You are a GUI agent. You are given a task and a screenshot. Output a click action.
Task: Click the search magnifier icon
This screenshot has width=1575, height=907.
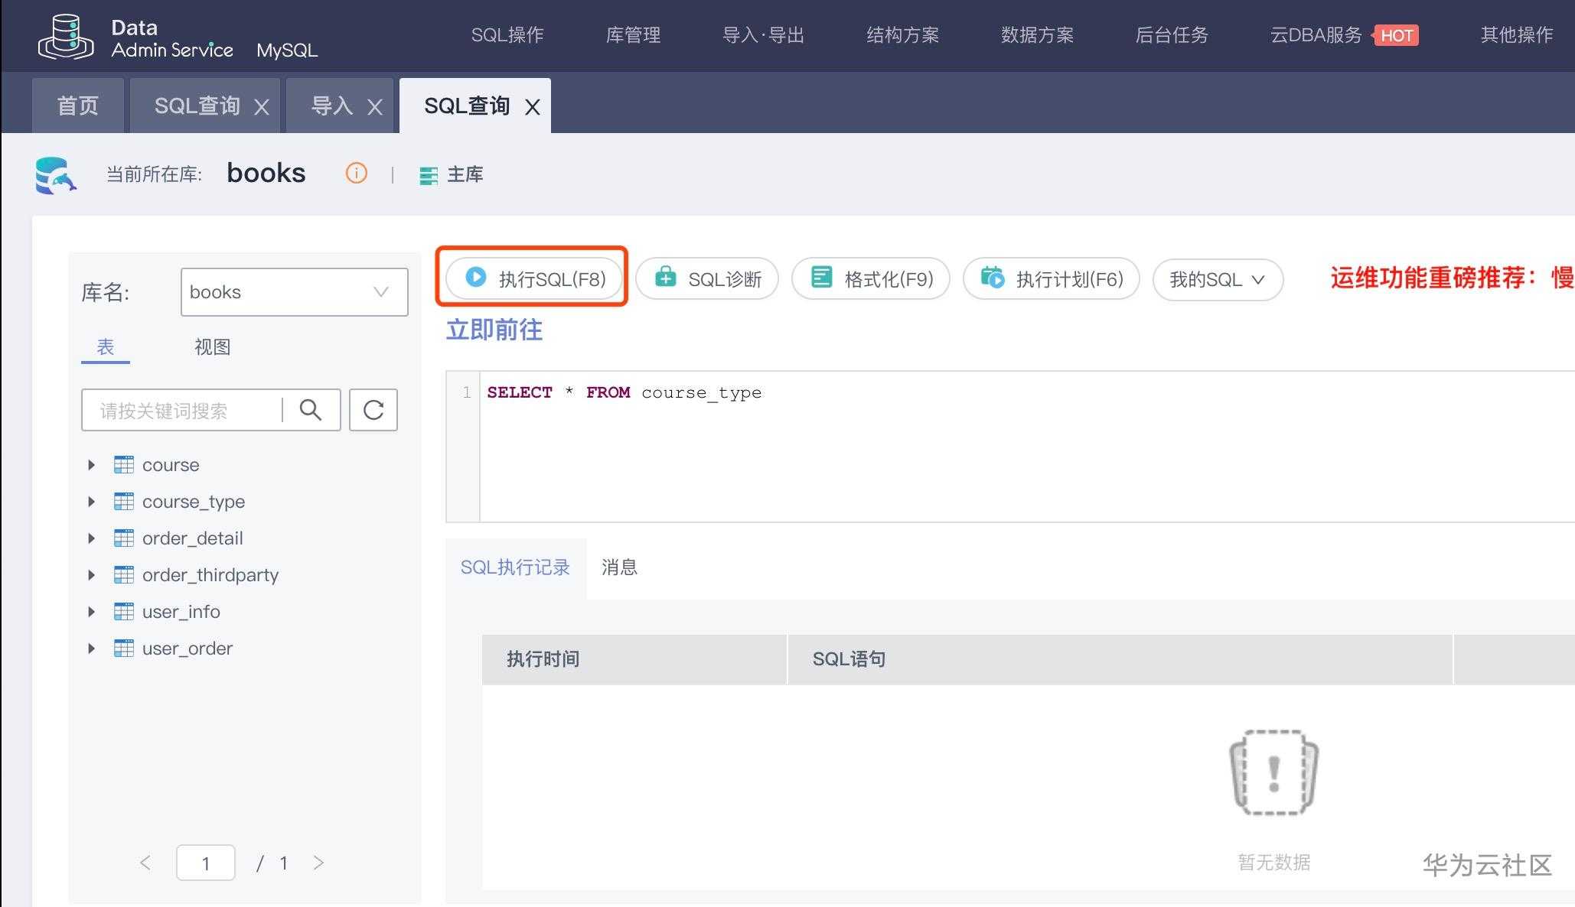311,410
